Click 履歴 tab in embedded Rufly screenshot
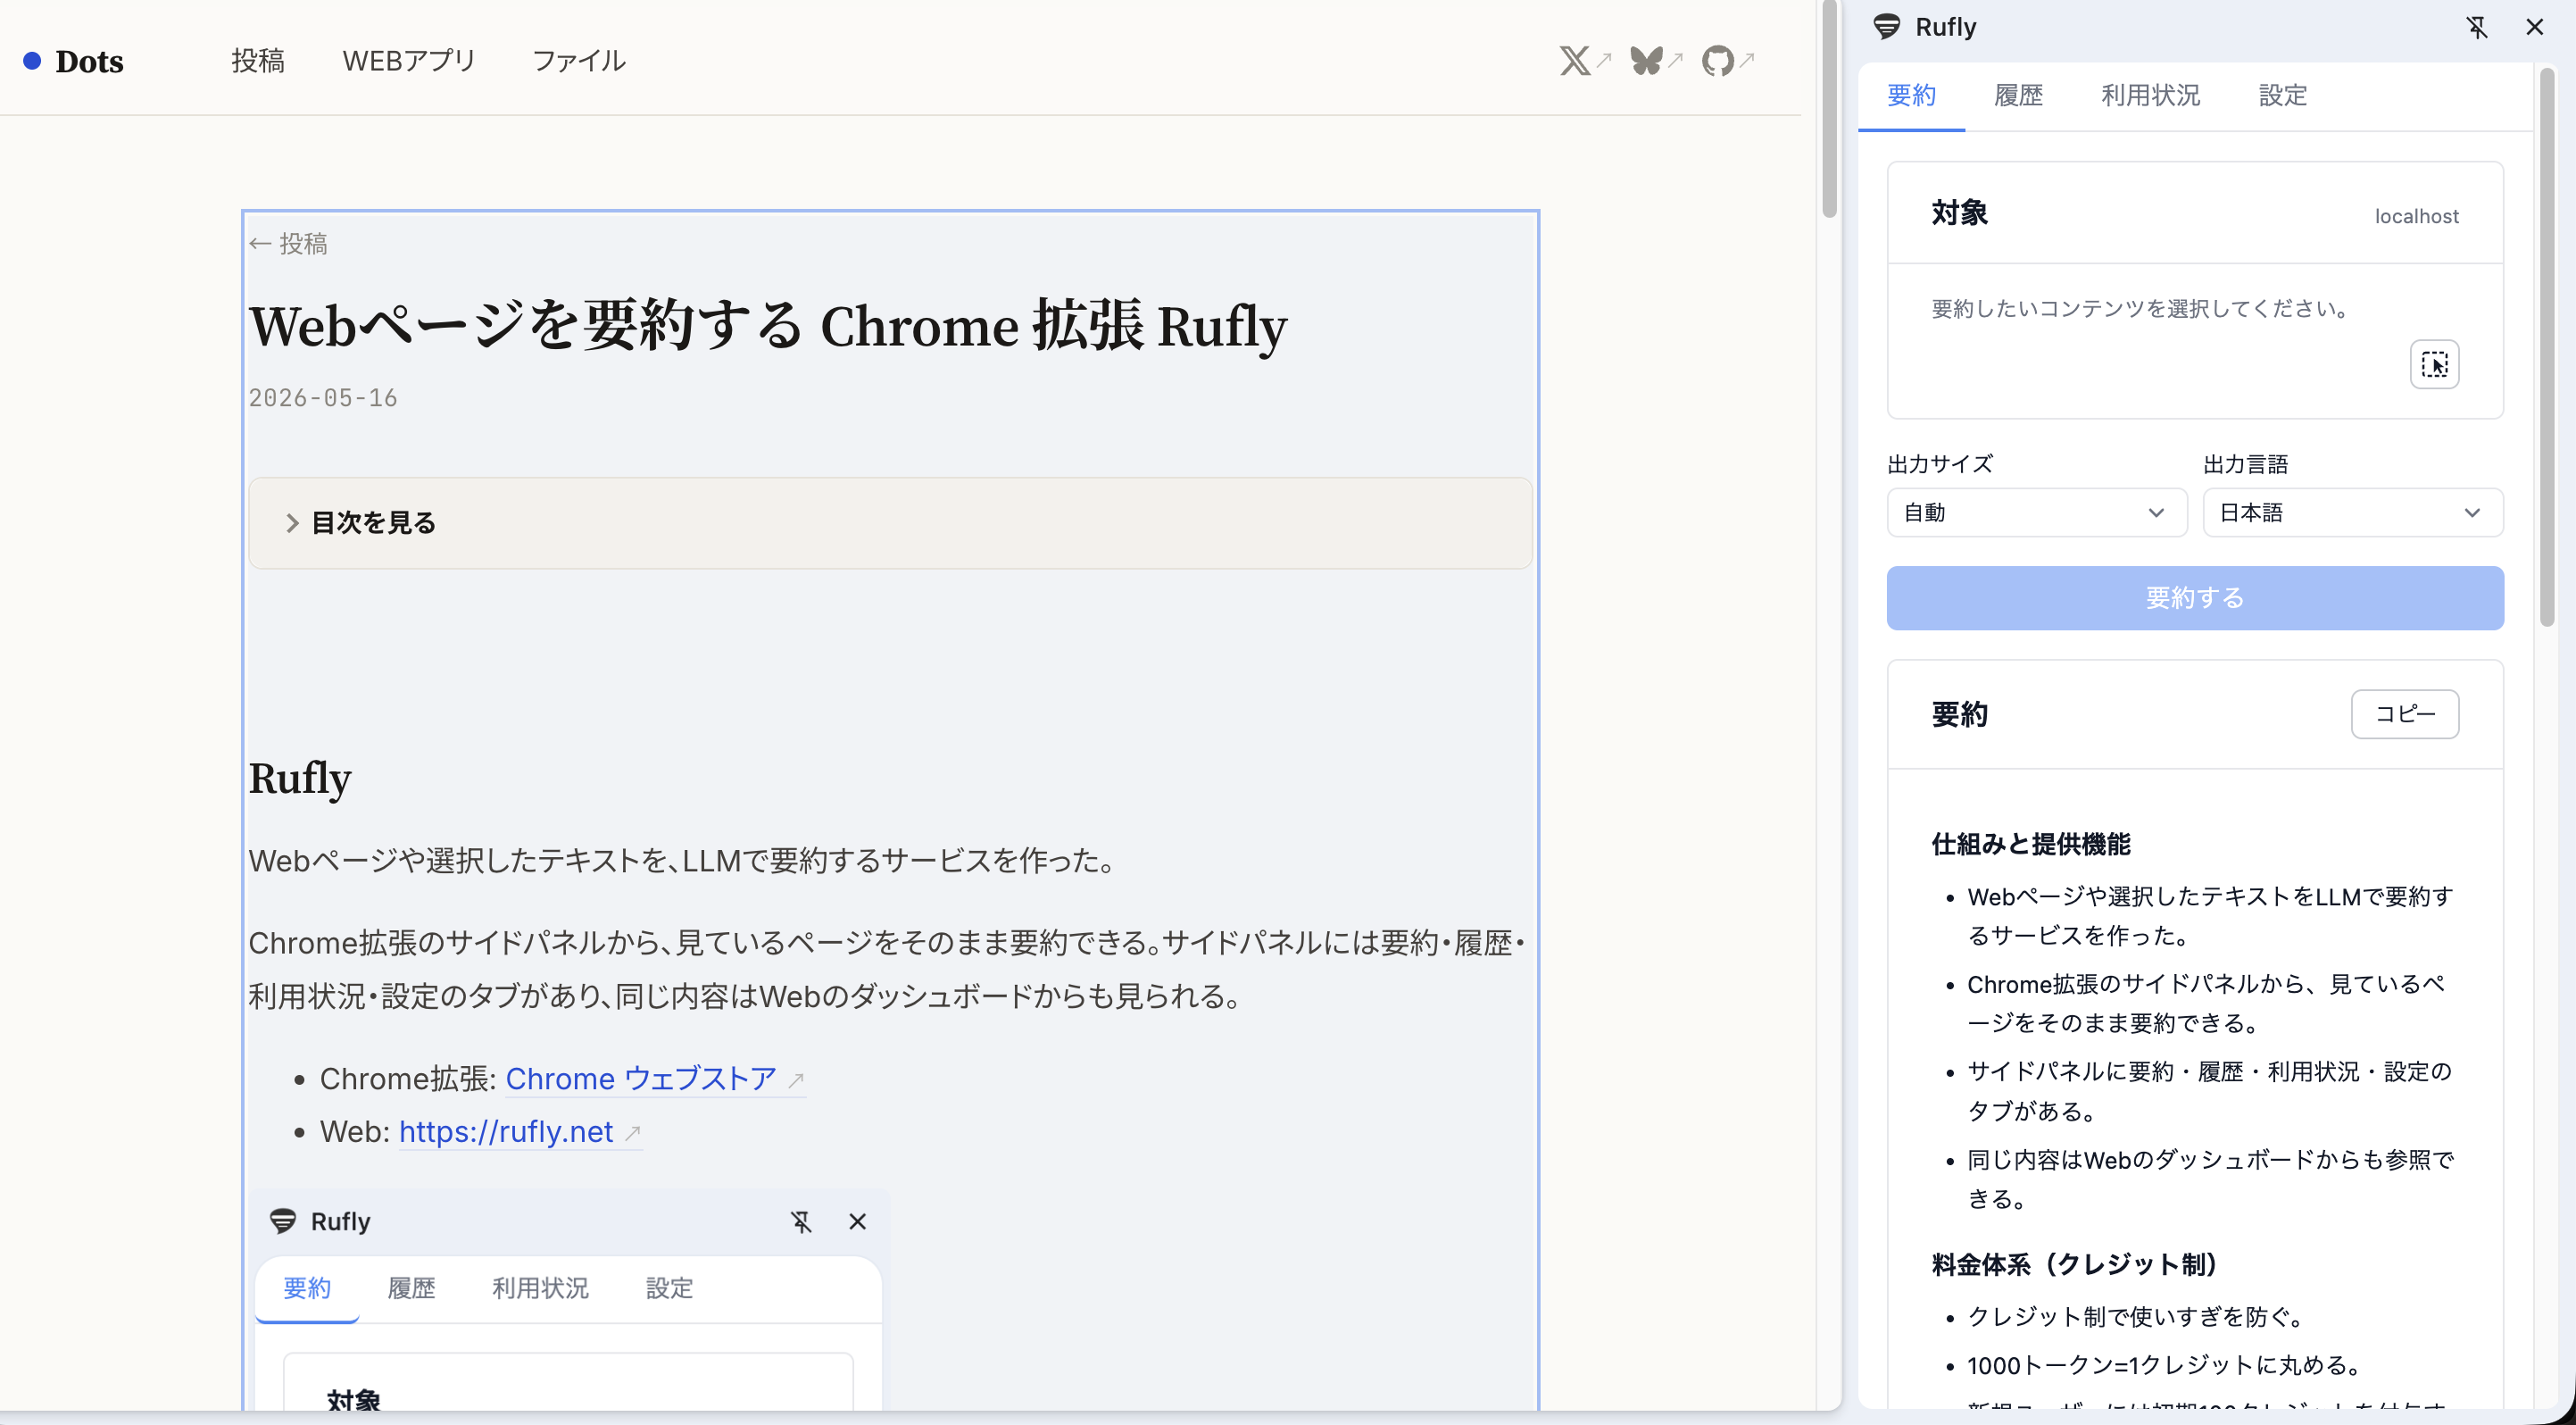Viewport: 2576px width, 1425px height. [411, 1288]
